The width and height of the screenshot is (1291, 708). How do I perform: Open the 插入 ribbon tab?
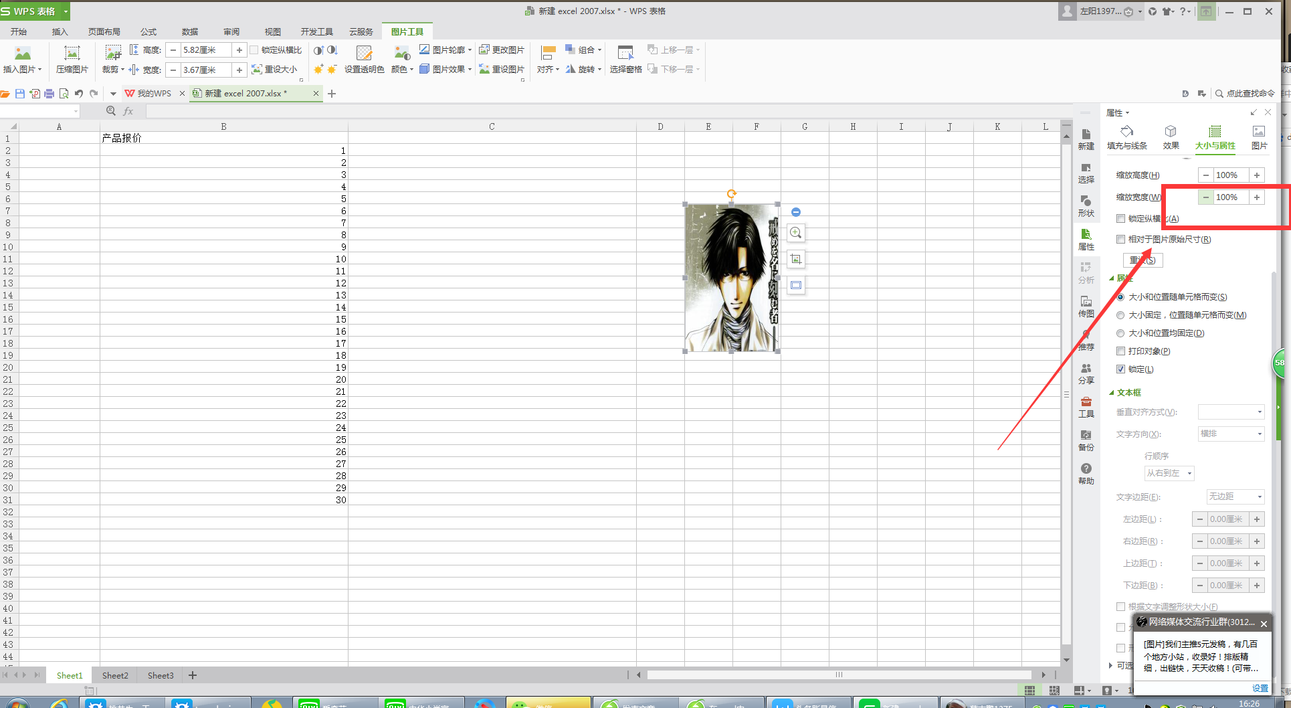pos(60,31)
